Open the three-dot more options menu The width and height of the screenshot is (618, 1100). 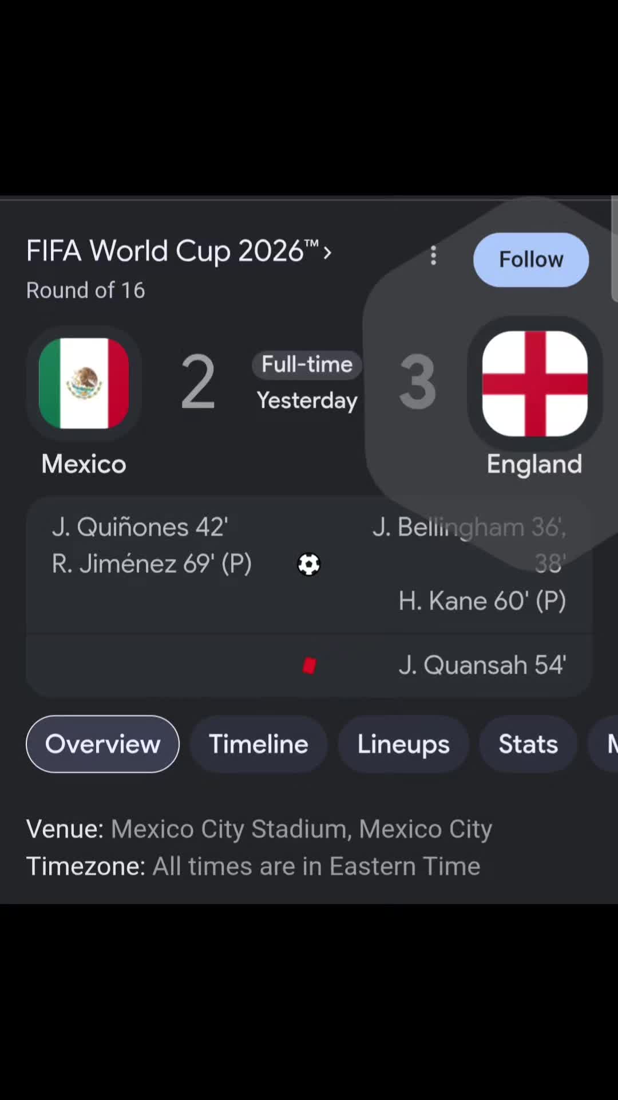[x=433, y=256]
